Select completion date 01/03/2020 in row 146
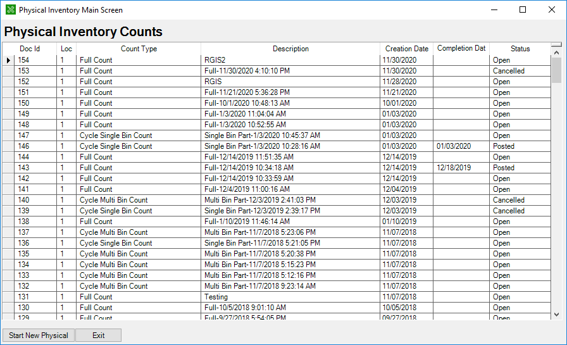The width and height of the screenshot is (567, 345). pos(461,146)
